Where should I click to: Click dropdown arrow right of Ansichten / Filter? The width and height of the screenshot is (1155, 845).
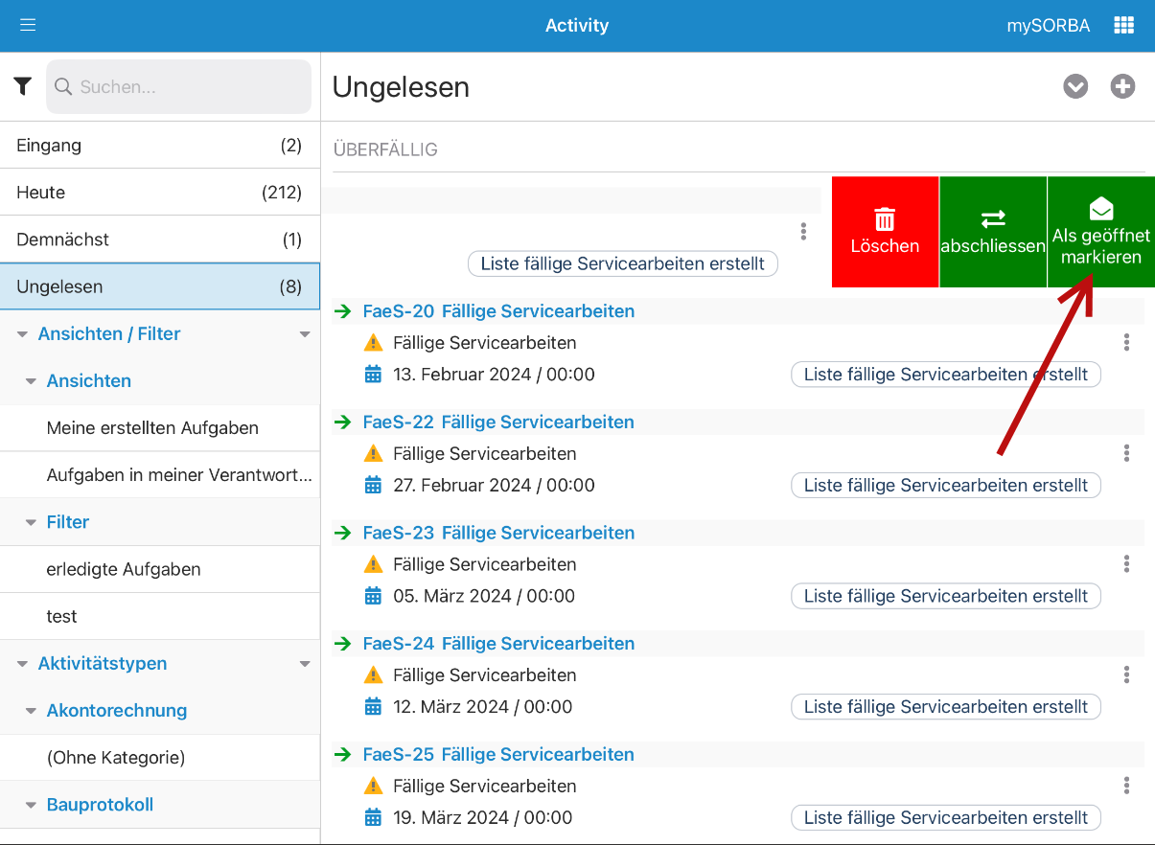click(x=305, y=334)
